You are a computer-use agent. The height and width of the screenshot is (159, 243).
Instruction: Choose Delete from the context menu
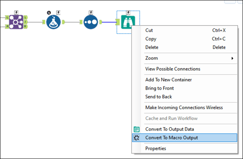(x=185, y=47)
